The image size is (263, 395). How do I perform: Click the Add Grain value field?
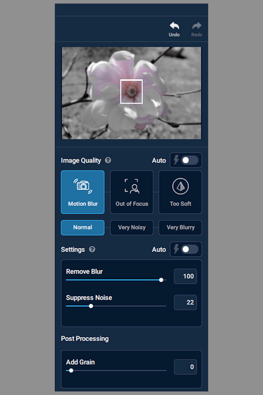[185, 367]
